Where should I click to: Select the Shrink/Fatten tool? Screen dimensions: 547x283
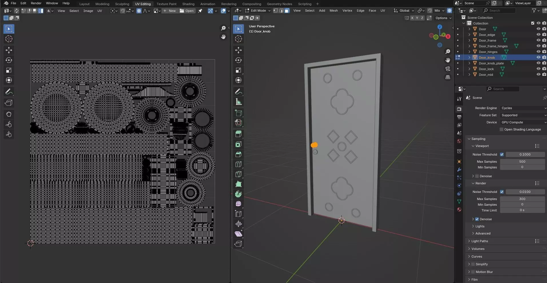[x=238, y=224]
